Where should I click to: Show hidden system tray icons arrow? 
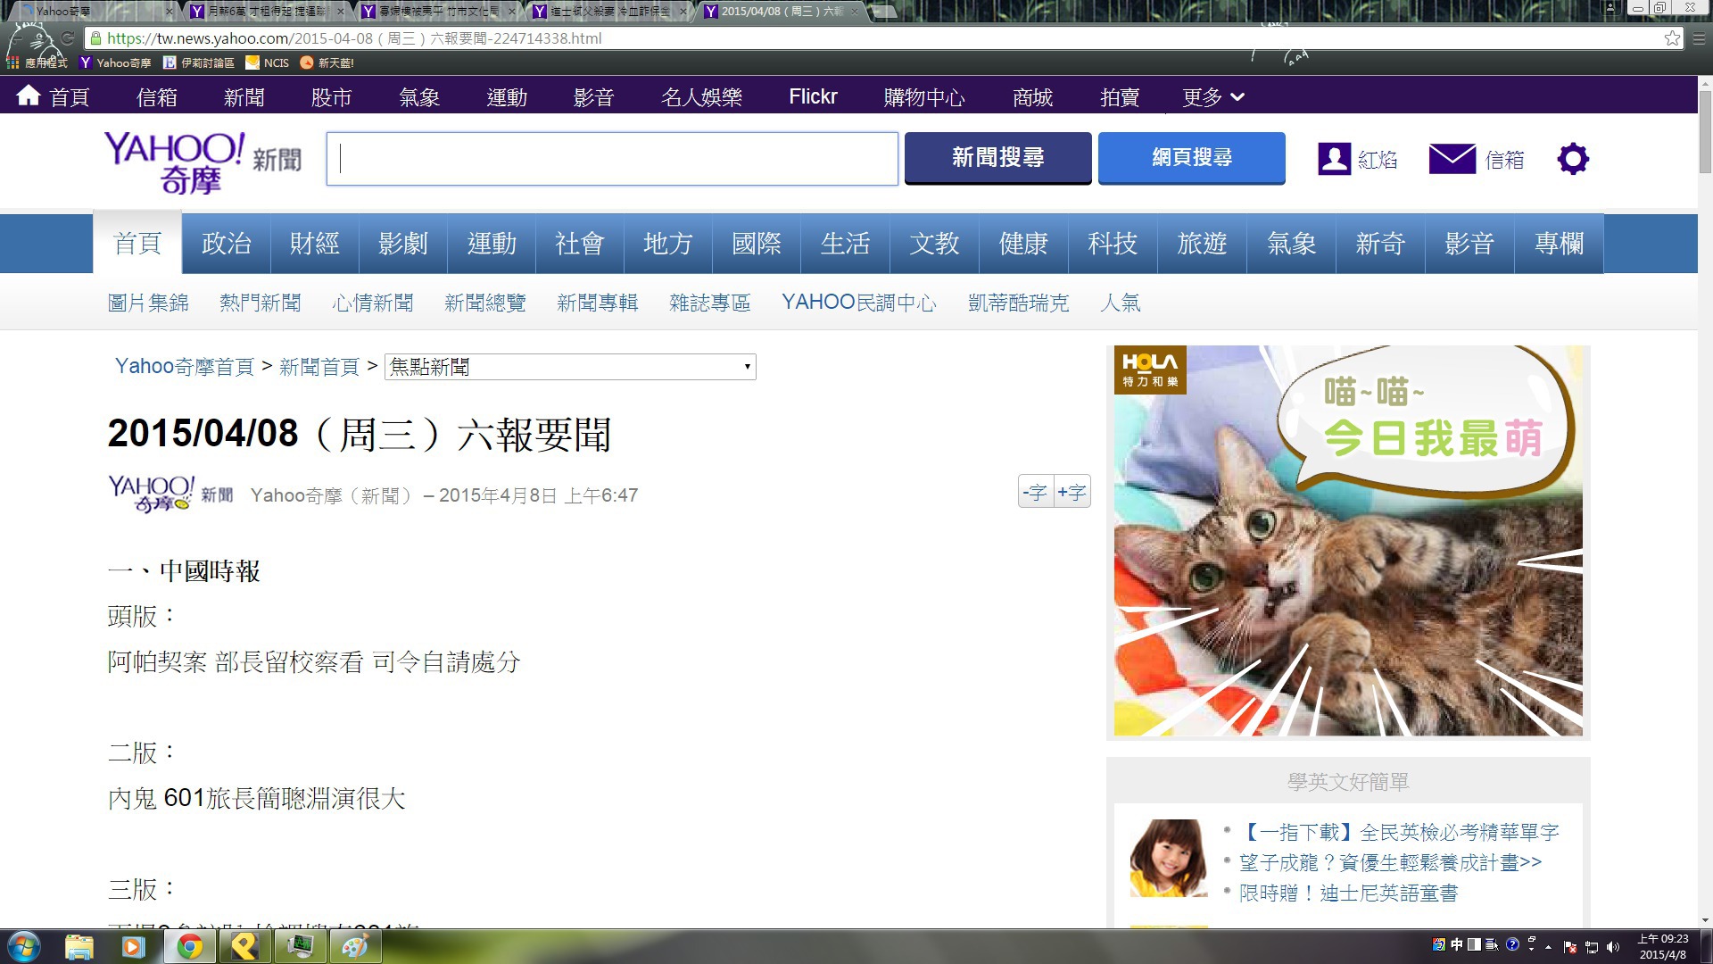tap(1548, 946)
